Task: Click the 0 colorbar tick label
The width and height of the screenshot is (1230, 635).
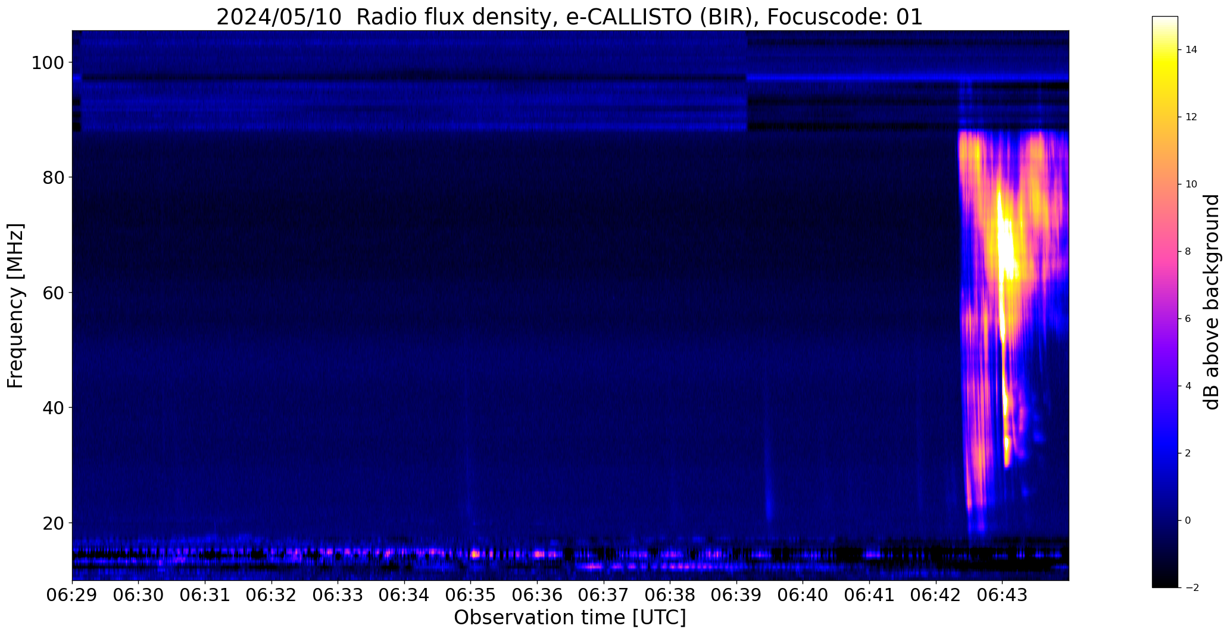Action: tap(1188, 521)
